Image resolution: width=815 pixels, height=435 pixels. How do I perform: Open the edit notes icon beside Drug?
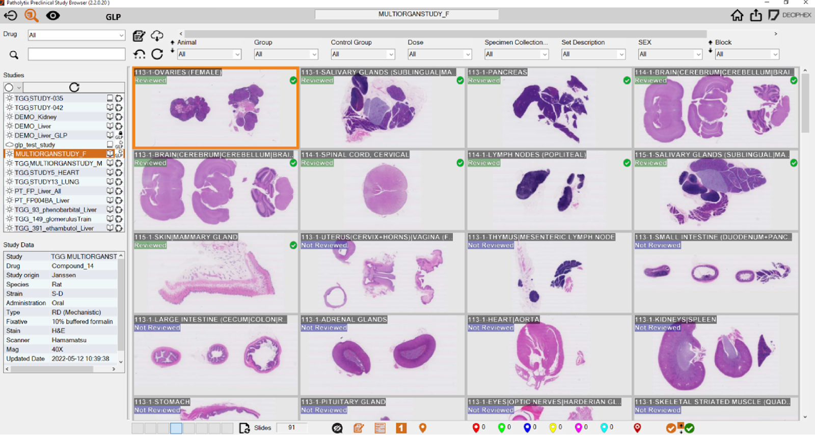coord(139,36)
